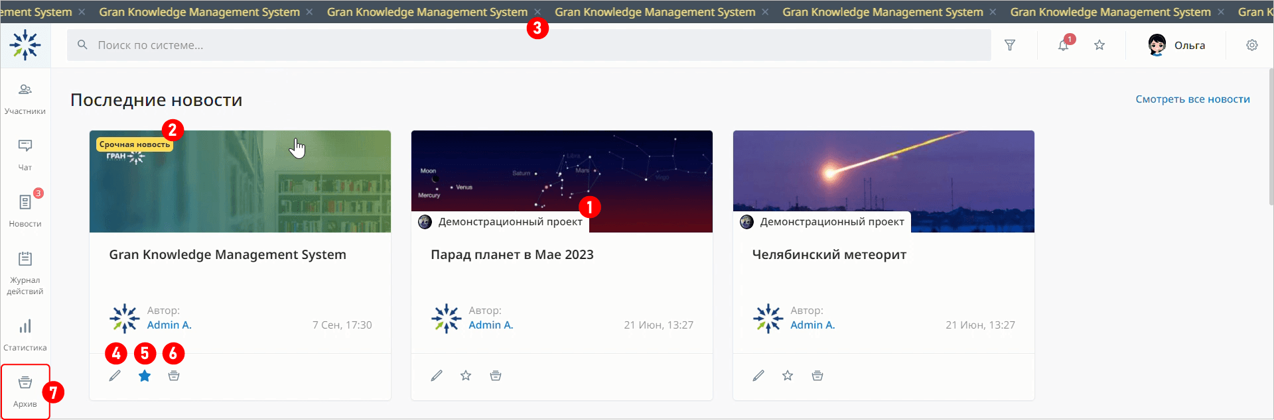Toggle favorite star on Gran Knowledge news
This screenshot has height=420, width=1274.
pyautogui.click(x=145, y=376)
